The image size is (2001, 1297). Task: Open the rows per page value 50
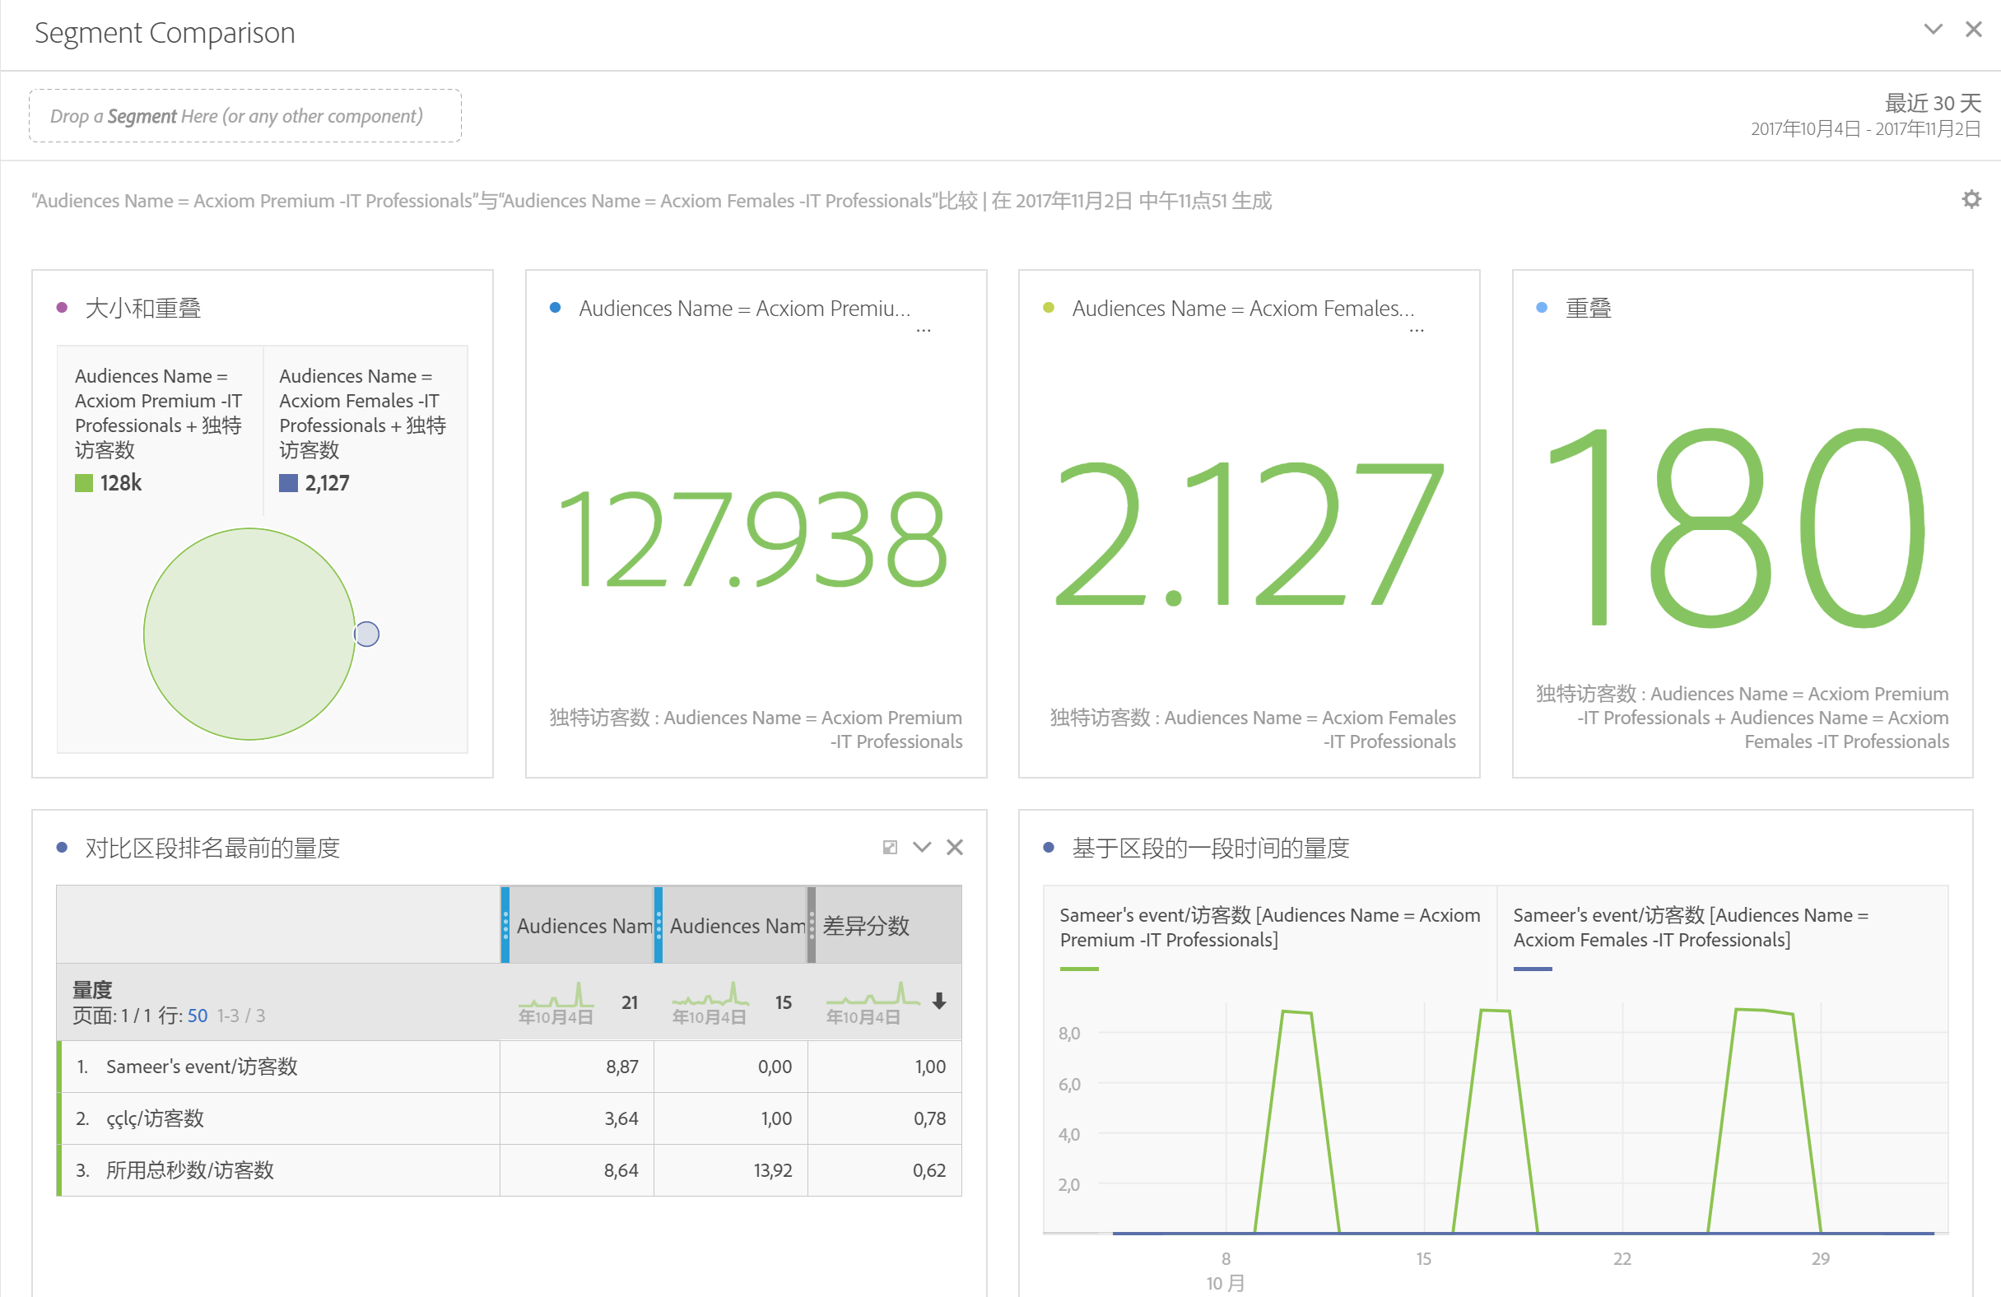(x=198, y=1016)
